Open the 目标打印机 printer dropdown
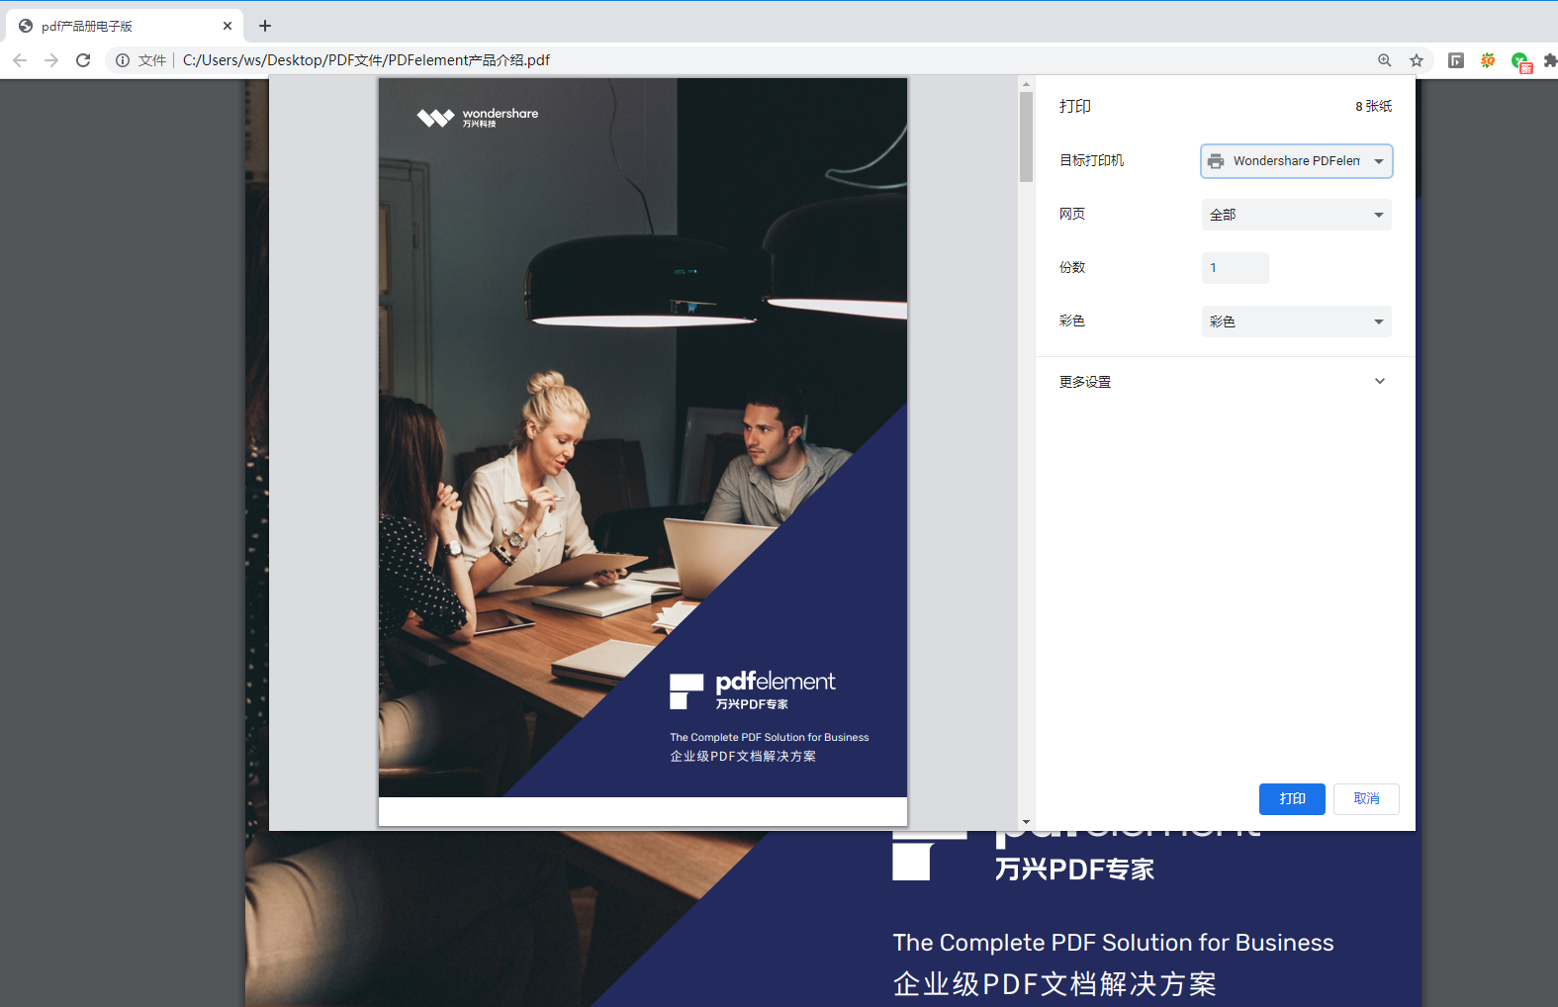The width and height of the screenshot is (1558, 1007). [x=1296, y=161]
